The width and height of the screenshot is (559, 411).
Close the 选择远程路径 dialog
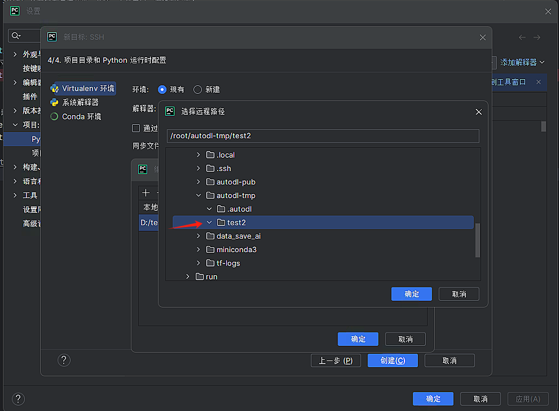tap(479, 112)
